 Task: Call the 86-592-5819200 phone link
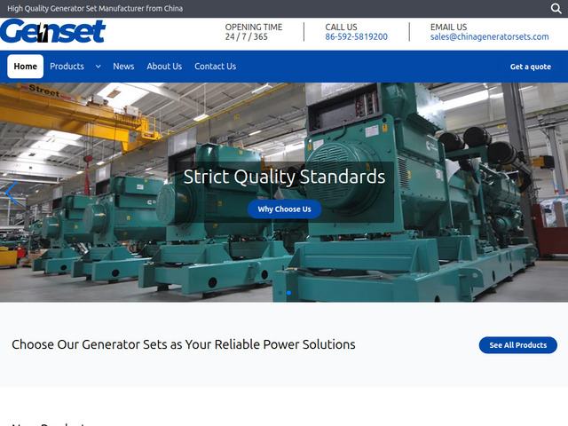356,37
